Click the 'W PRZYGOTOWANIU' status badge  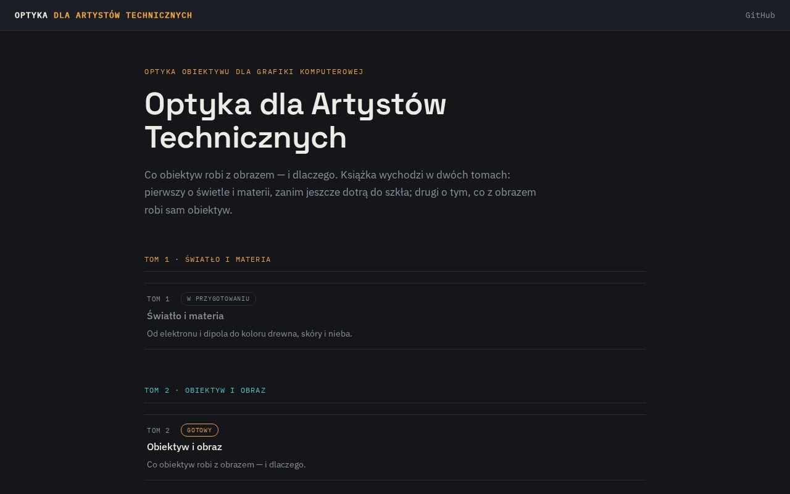(218, 299)
